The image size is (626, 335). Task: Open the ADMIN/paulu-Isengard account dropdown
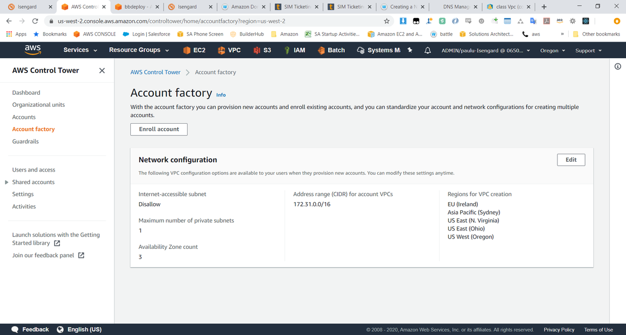tap(485, 51)
